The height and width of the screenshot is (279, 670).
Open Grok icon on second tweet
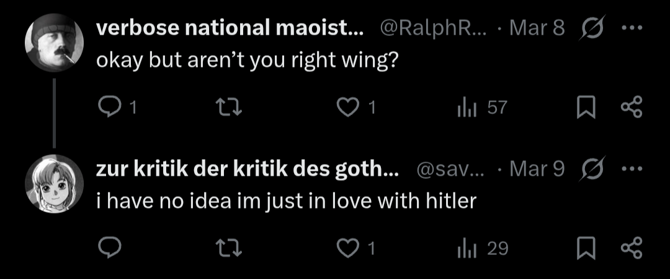pos(592,170)
